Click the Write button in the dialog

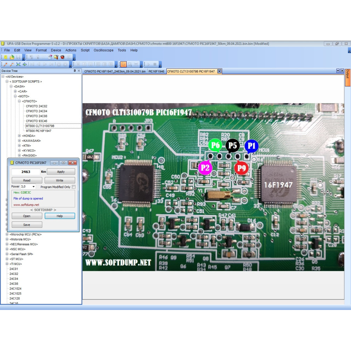[x=60, y=180]
